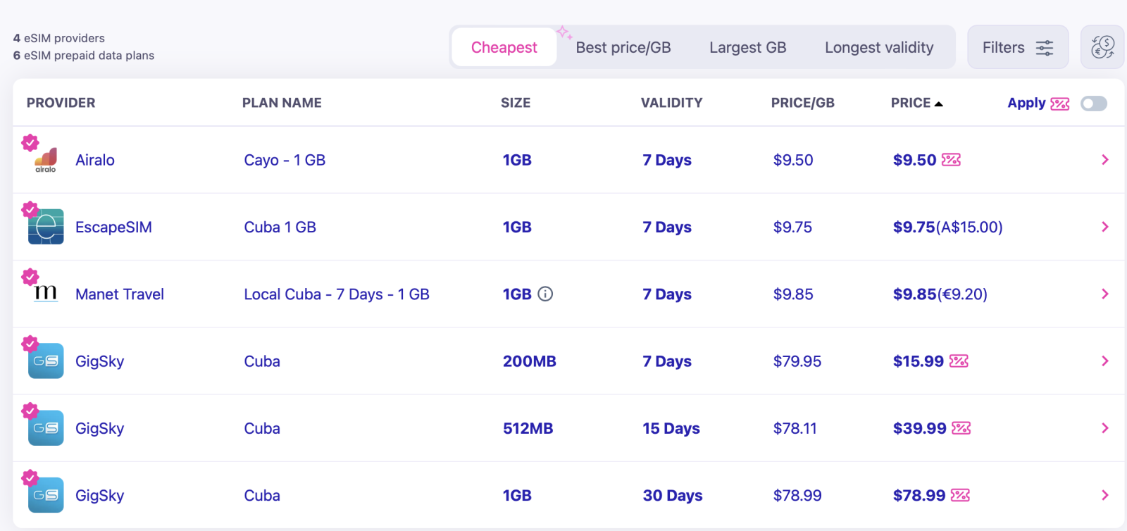Click the Airalo provider logo
The height and width of the screenshot is (531, 1127).
coord(46,160)
